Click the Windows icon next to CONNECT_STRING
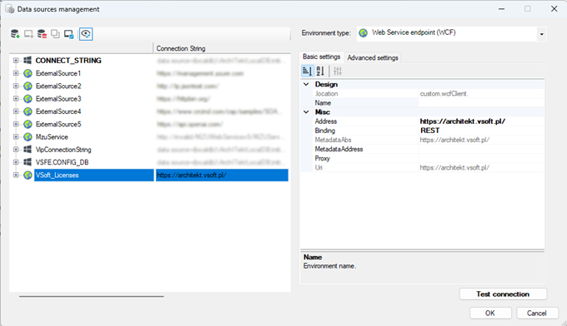This screenshot has height=326, width=567. [x=28, y=60]
